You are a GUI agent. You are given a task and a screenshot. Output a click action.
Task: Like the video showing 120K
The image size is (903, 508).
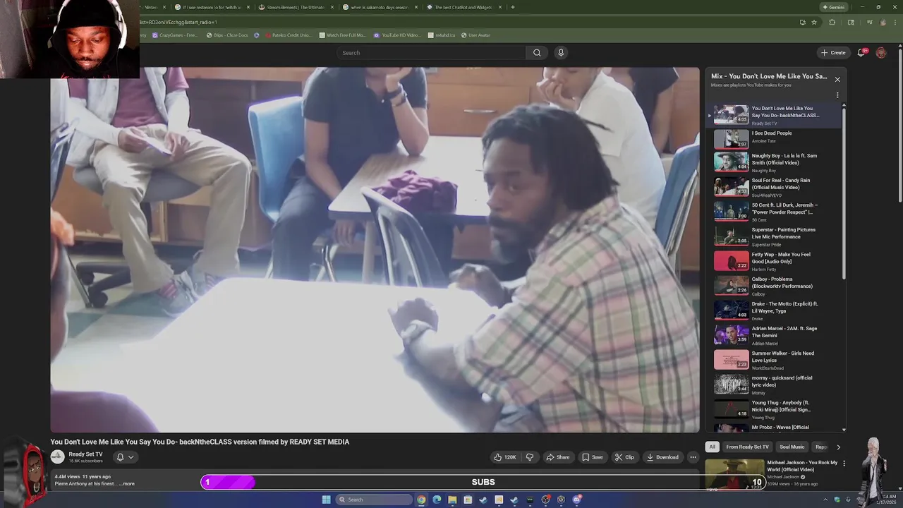coord(504,457)
